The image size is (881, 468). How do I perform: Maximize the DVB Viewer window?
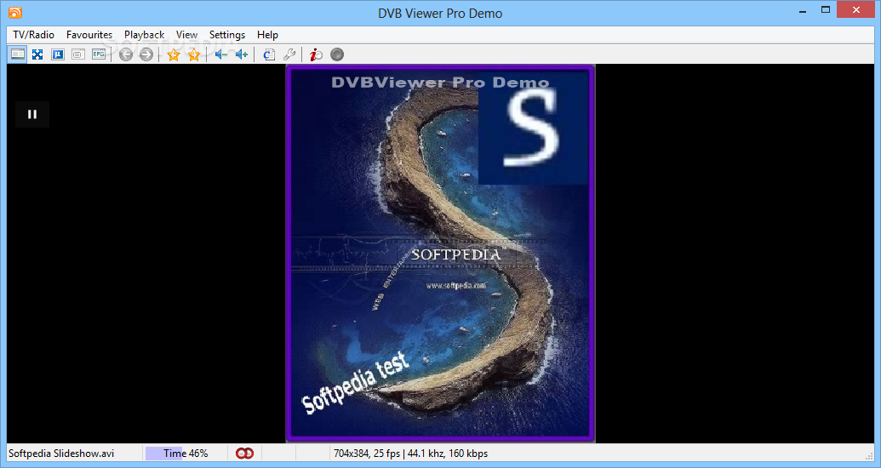pyautogui.click(x=826, y=9)
